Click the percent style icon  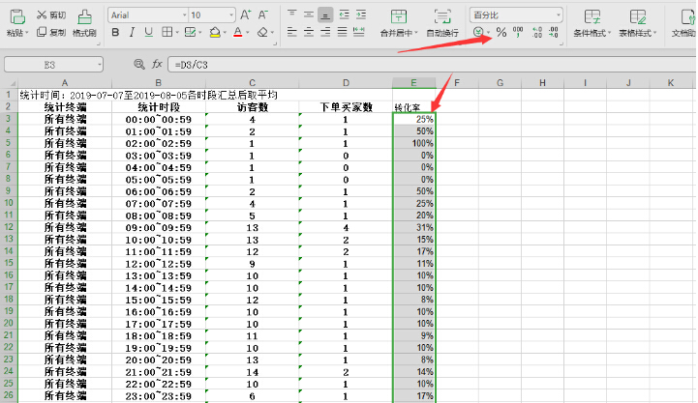pyautogui.click(x=501, y=33)
